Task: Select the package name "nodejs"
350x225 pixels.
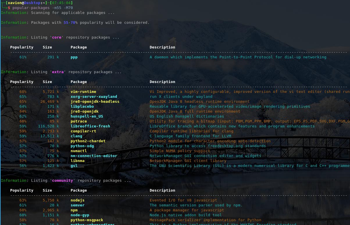Action: [78, 200]
